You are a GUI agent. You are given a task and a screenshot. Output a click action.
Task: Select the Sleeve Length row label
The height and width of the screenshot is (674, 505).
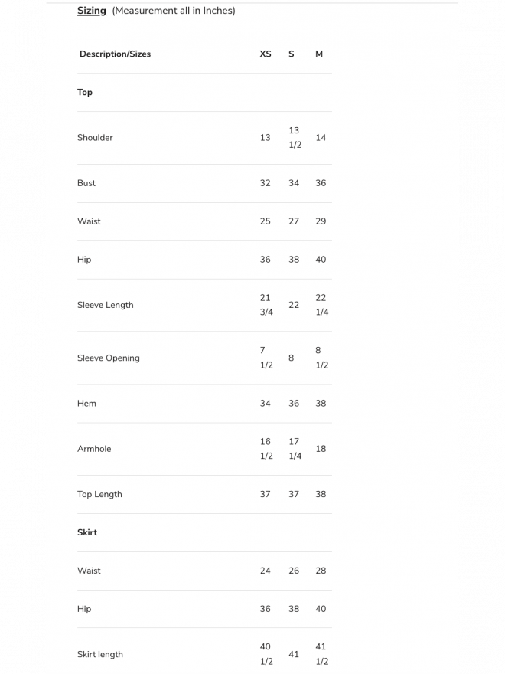pyautogui.click(x=105, y=305)
